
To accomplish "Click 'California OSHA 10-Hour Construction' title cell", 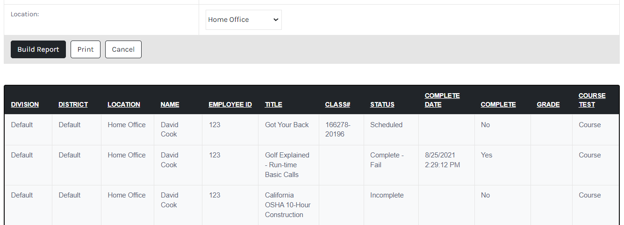I will point(288,205).
